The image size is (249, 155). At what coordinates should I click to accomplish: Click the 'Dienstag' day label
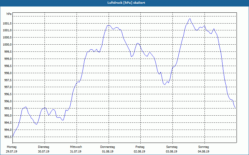pyautogui.click(x=44, y=147)
